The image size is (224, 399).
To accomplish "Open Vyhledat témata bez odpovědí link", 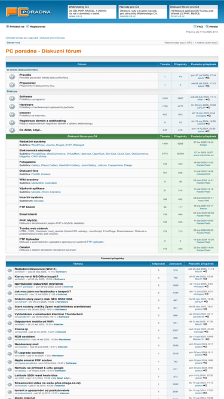I will (x=22, y=38).
